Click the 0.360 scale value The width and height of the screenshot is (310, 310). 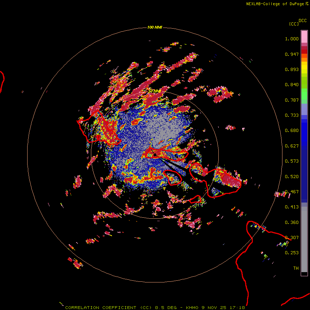(292, 223)
